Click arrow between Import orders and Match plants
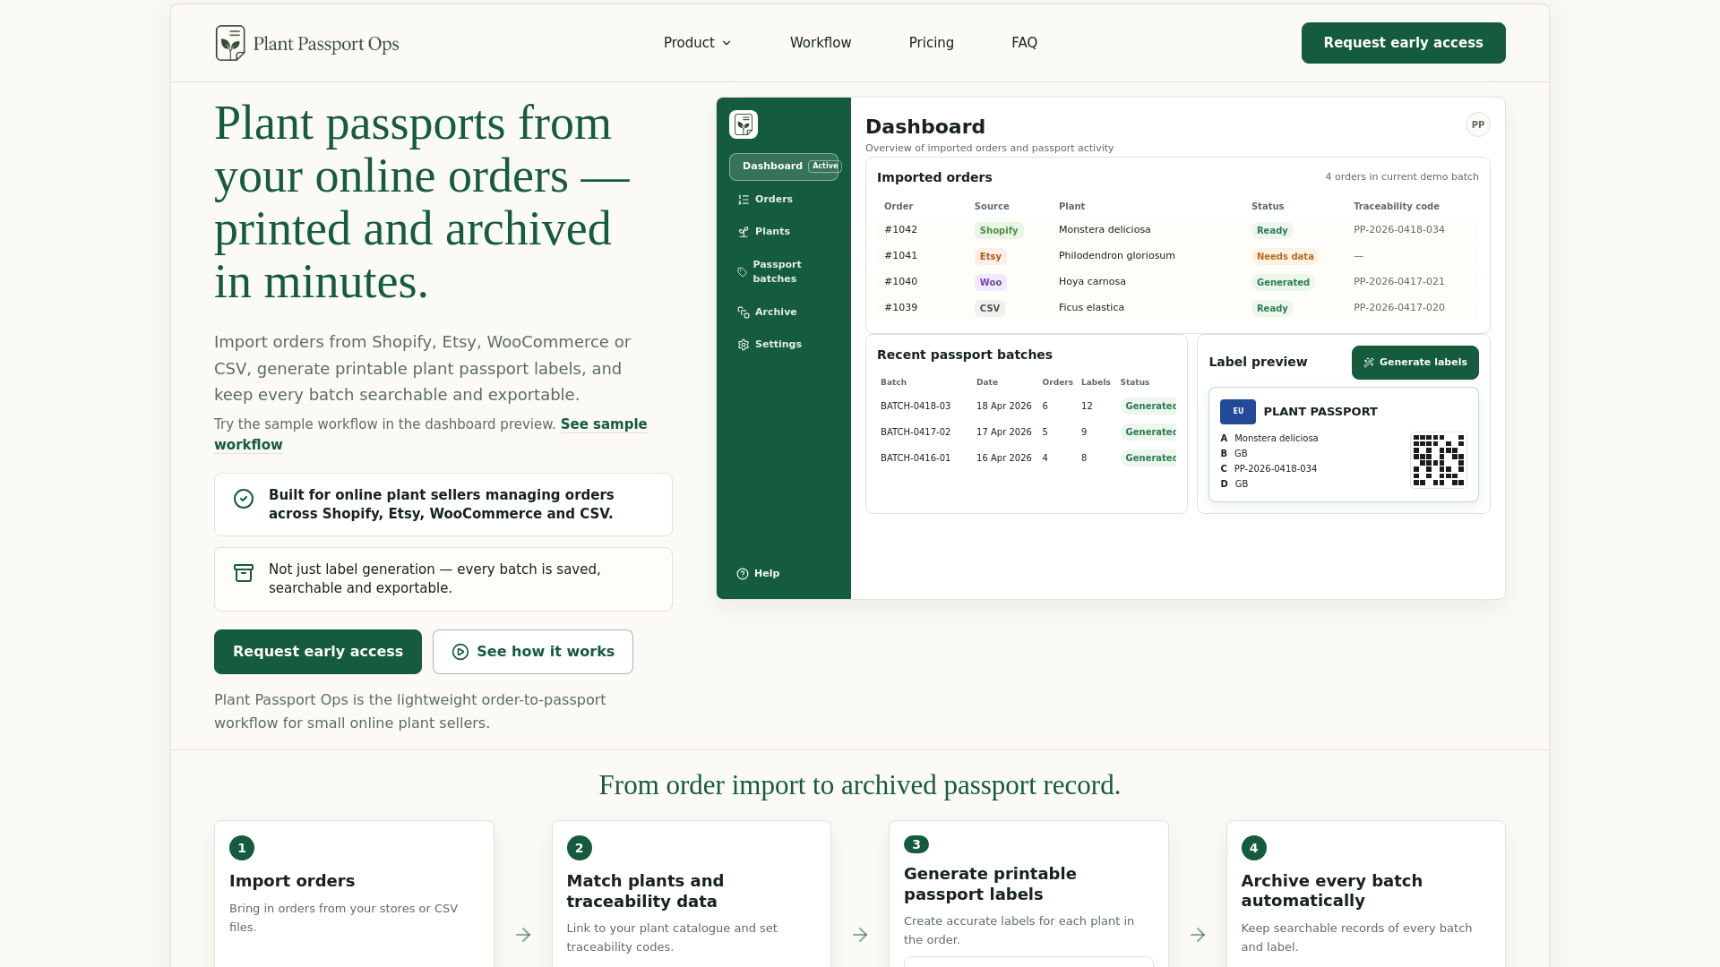Screen dimensions: 1720x967 (523, 935)
